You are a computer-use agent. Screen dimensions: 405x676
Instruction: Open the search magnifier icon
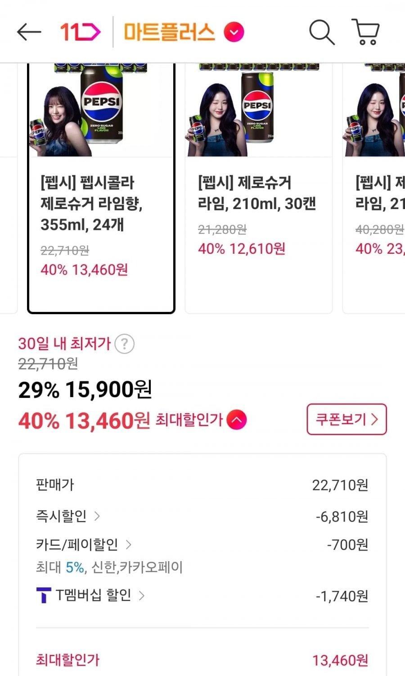point(322,32)
